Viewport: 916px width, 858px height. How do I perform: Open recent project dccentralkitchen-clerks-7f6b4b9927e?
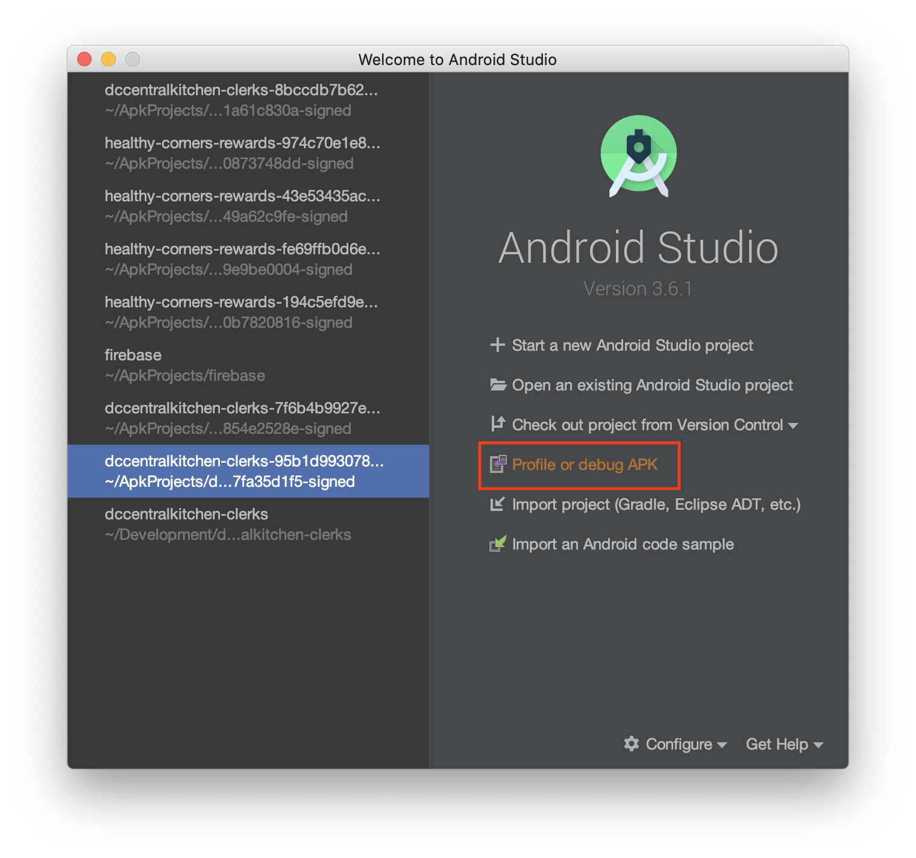pyautogui.click(x=248, y=418)
